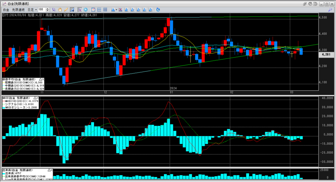Apply chart template 2 icon
The height and width of the screenshot is (182, 336).
click(133, 10)
